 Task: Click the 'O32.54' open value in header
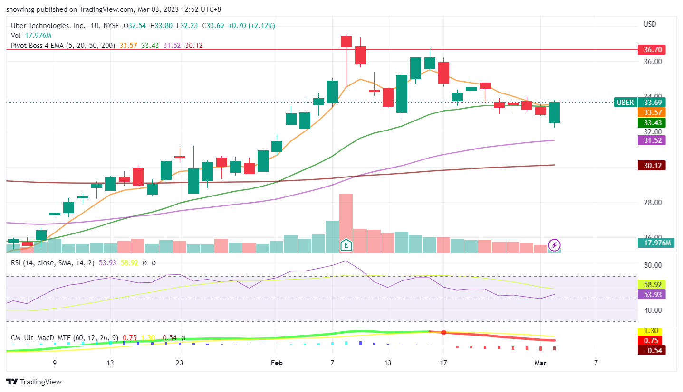point(135,25)
